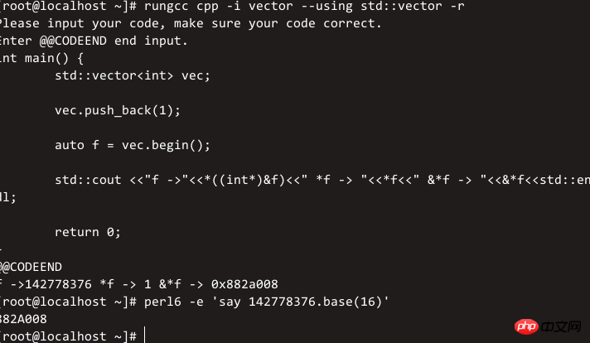
Task: Click the '142778376.base(16)' expression
Action: point(316,302)
